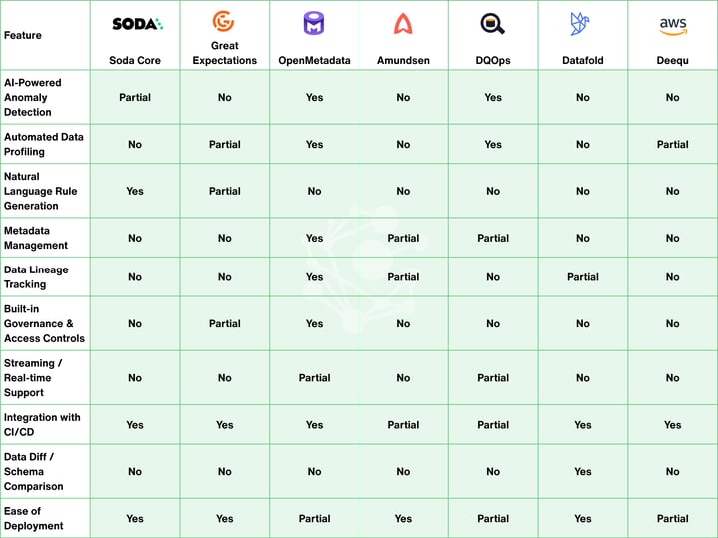Screen dimensions: 718x538
Task: Click the OpenMetadata column label
Action: (x=314, y=61)
